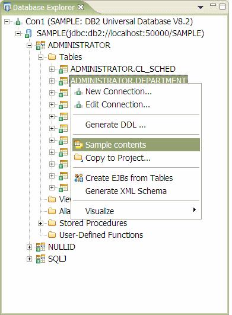Click the CL_SCHED table icon

point(63,69)
